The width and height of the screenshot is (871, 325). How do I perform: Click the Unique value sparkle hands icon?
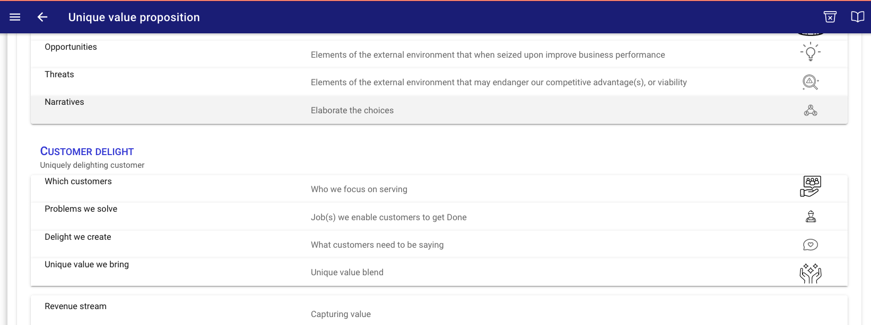tap(810, 273)
